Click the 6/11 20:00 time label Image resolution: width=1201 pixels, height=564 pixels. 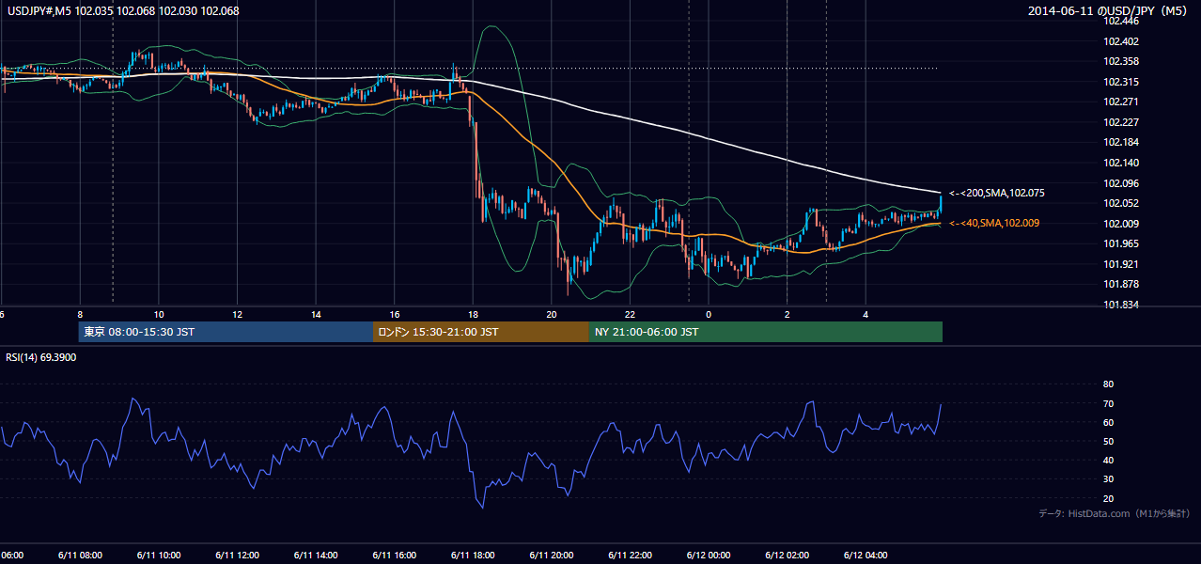551,555
